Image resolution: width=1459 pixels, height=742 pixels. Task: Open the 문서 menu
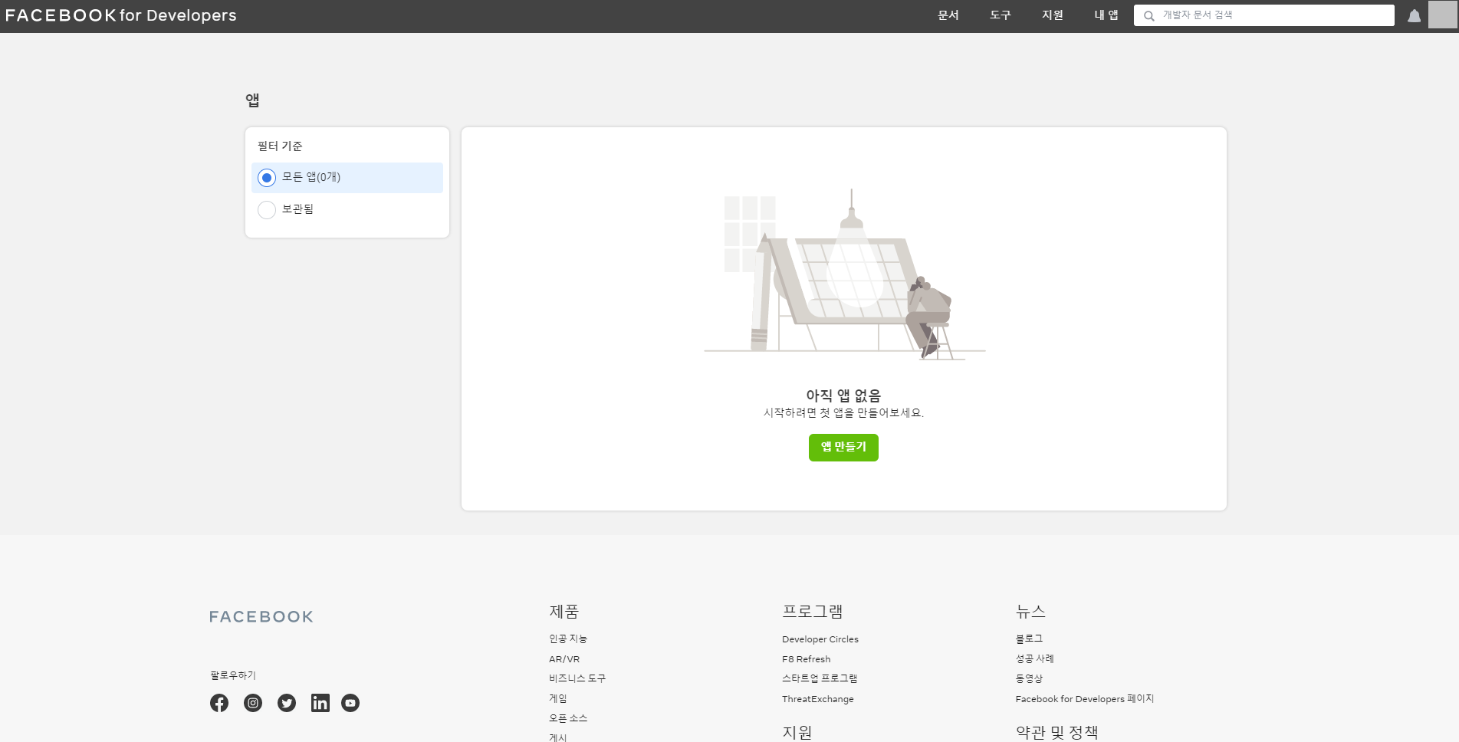948,15
